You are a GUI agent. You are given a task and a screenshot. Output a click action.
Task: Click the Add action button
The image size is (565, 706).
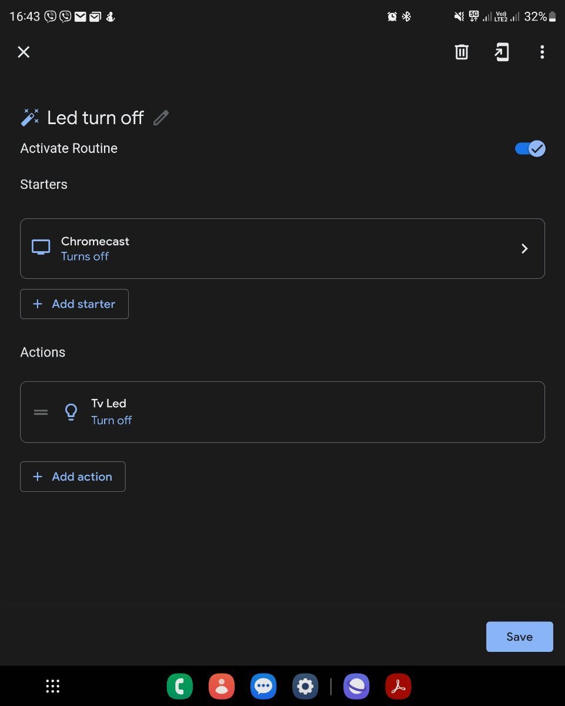73,477
